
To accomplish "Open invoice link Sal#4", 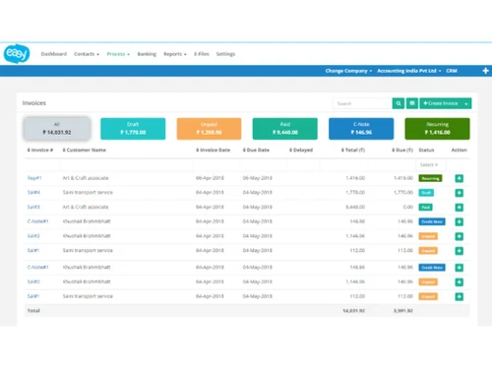I will (x=33, y=192).
